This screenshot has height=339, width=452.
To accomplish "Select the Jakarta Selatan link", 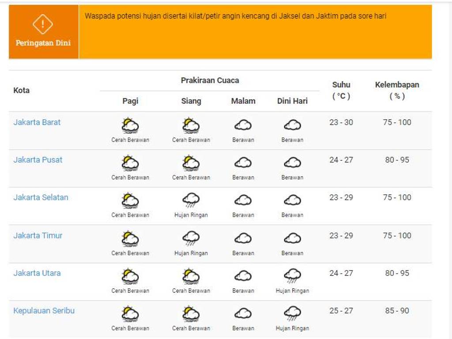I will [41, 197].
